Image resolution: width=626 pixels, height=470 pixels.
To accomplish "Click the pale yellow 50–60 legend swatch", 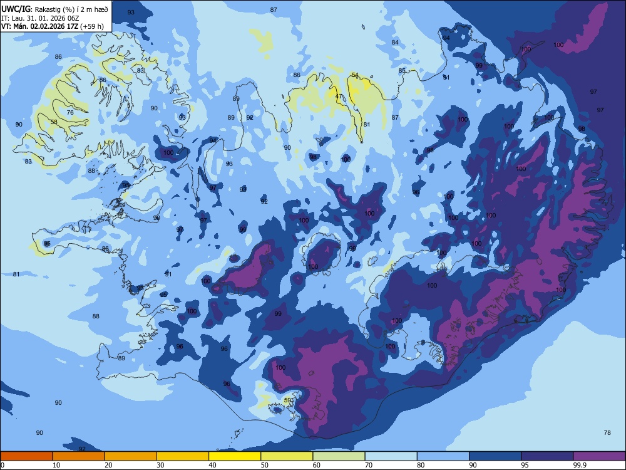I will (287, 456).
